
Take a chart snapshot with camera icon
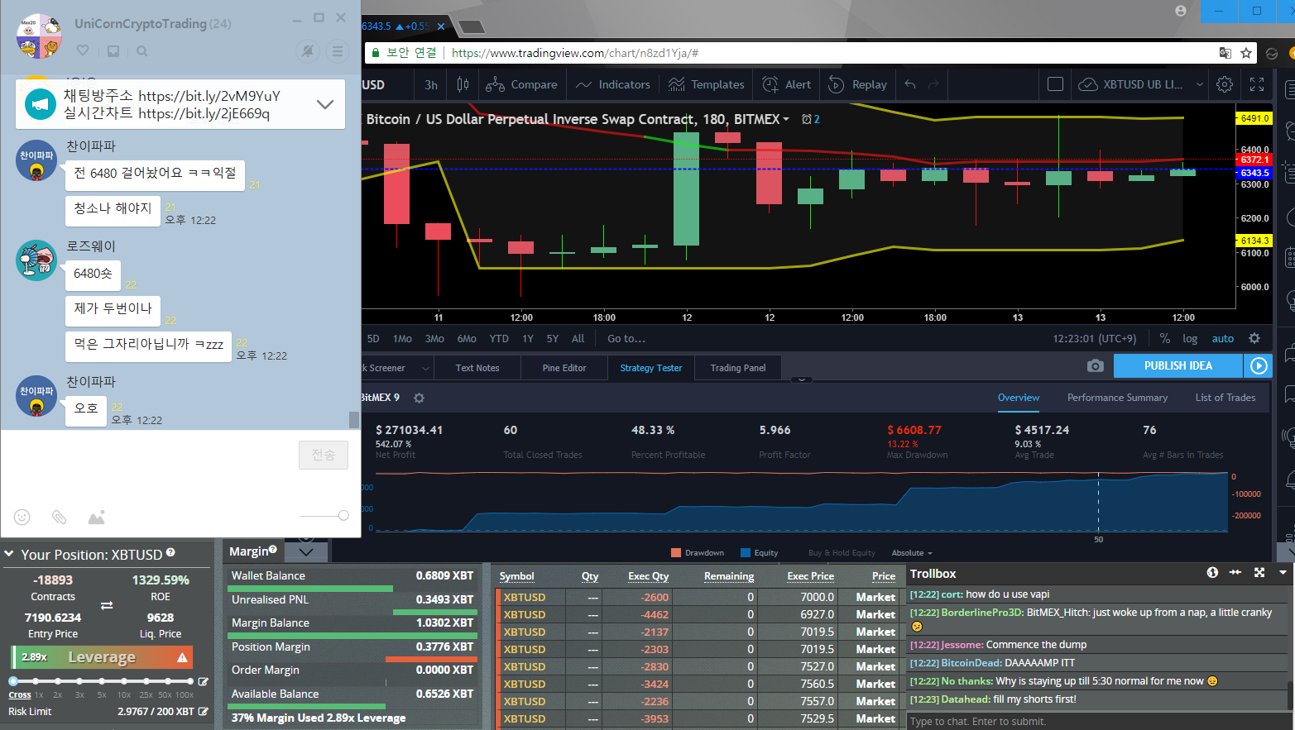click(x=1095, y=365)
